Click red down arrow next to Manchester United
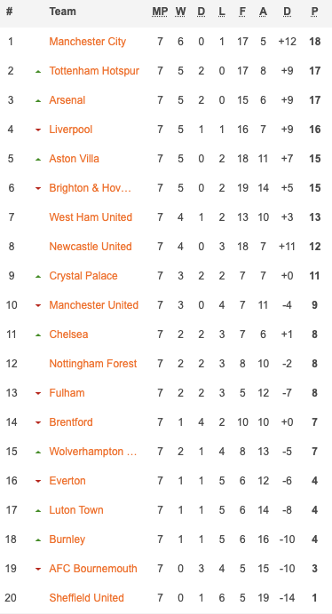Viewport: 332px width, 614px height. pos(38,305)
